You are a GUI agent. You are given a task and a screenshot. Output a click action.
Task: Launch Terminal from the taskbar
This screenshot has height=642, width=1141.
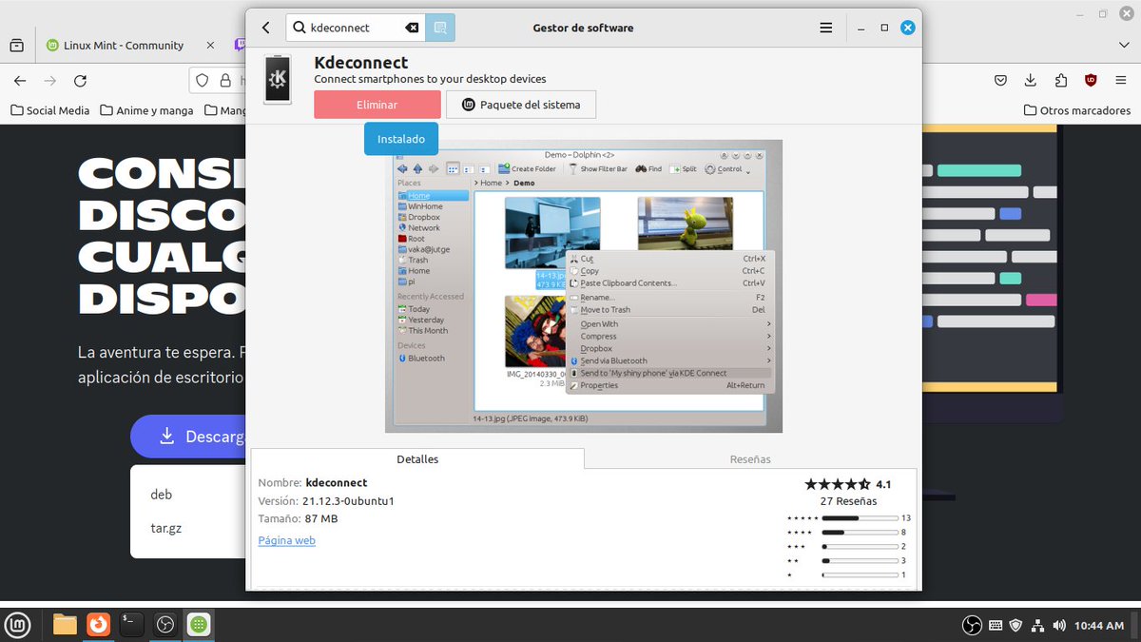tap(131, 625)
